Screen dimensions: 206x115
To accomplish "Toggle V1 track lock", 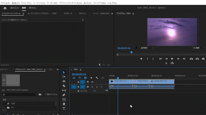I will pos(78,82).
